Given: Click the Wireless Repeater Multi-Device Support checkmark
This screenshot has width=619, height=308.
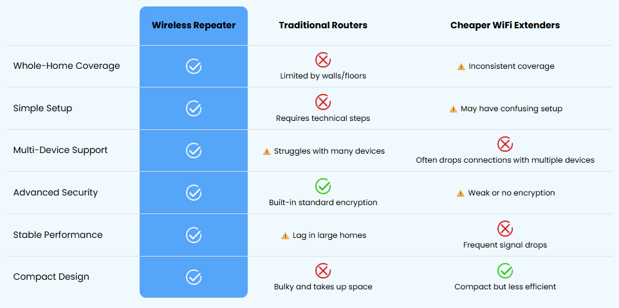Looking at the screenshot, I should tap(194, 150).
